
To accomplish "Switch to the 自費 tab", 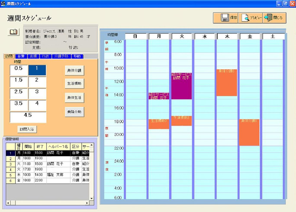I will point(21,56).
